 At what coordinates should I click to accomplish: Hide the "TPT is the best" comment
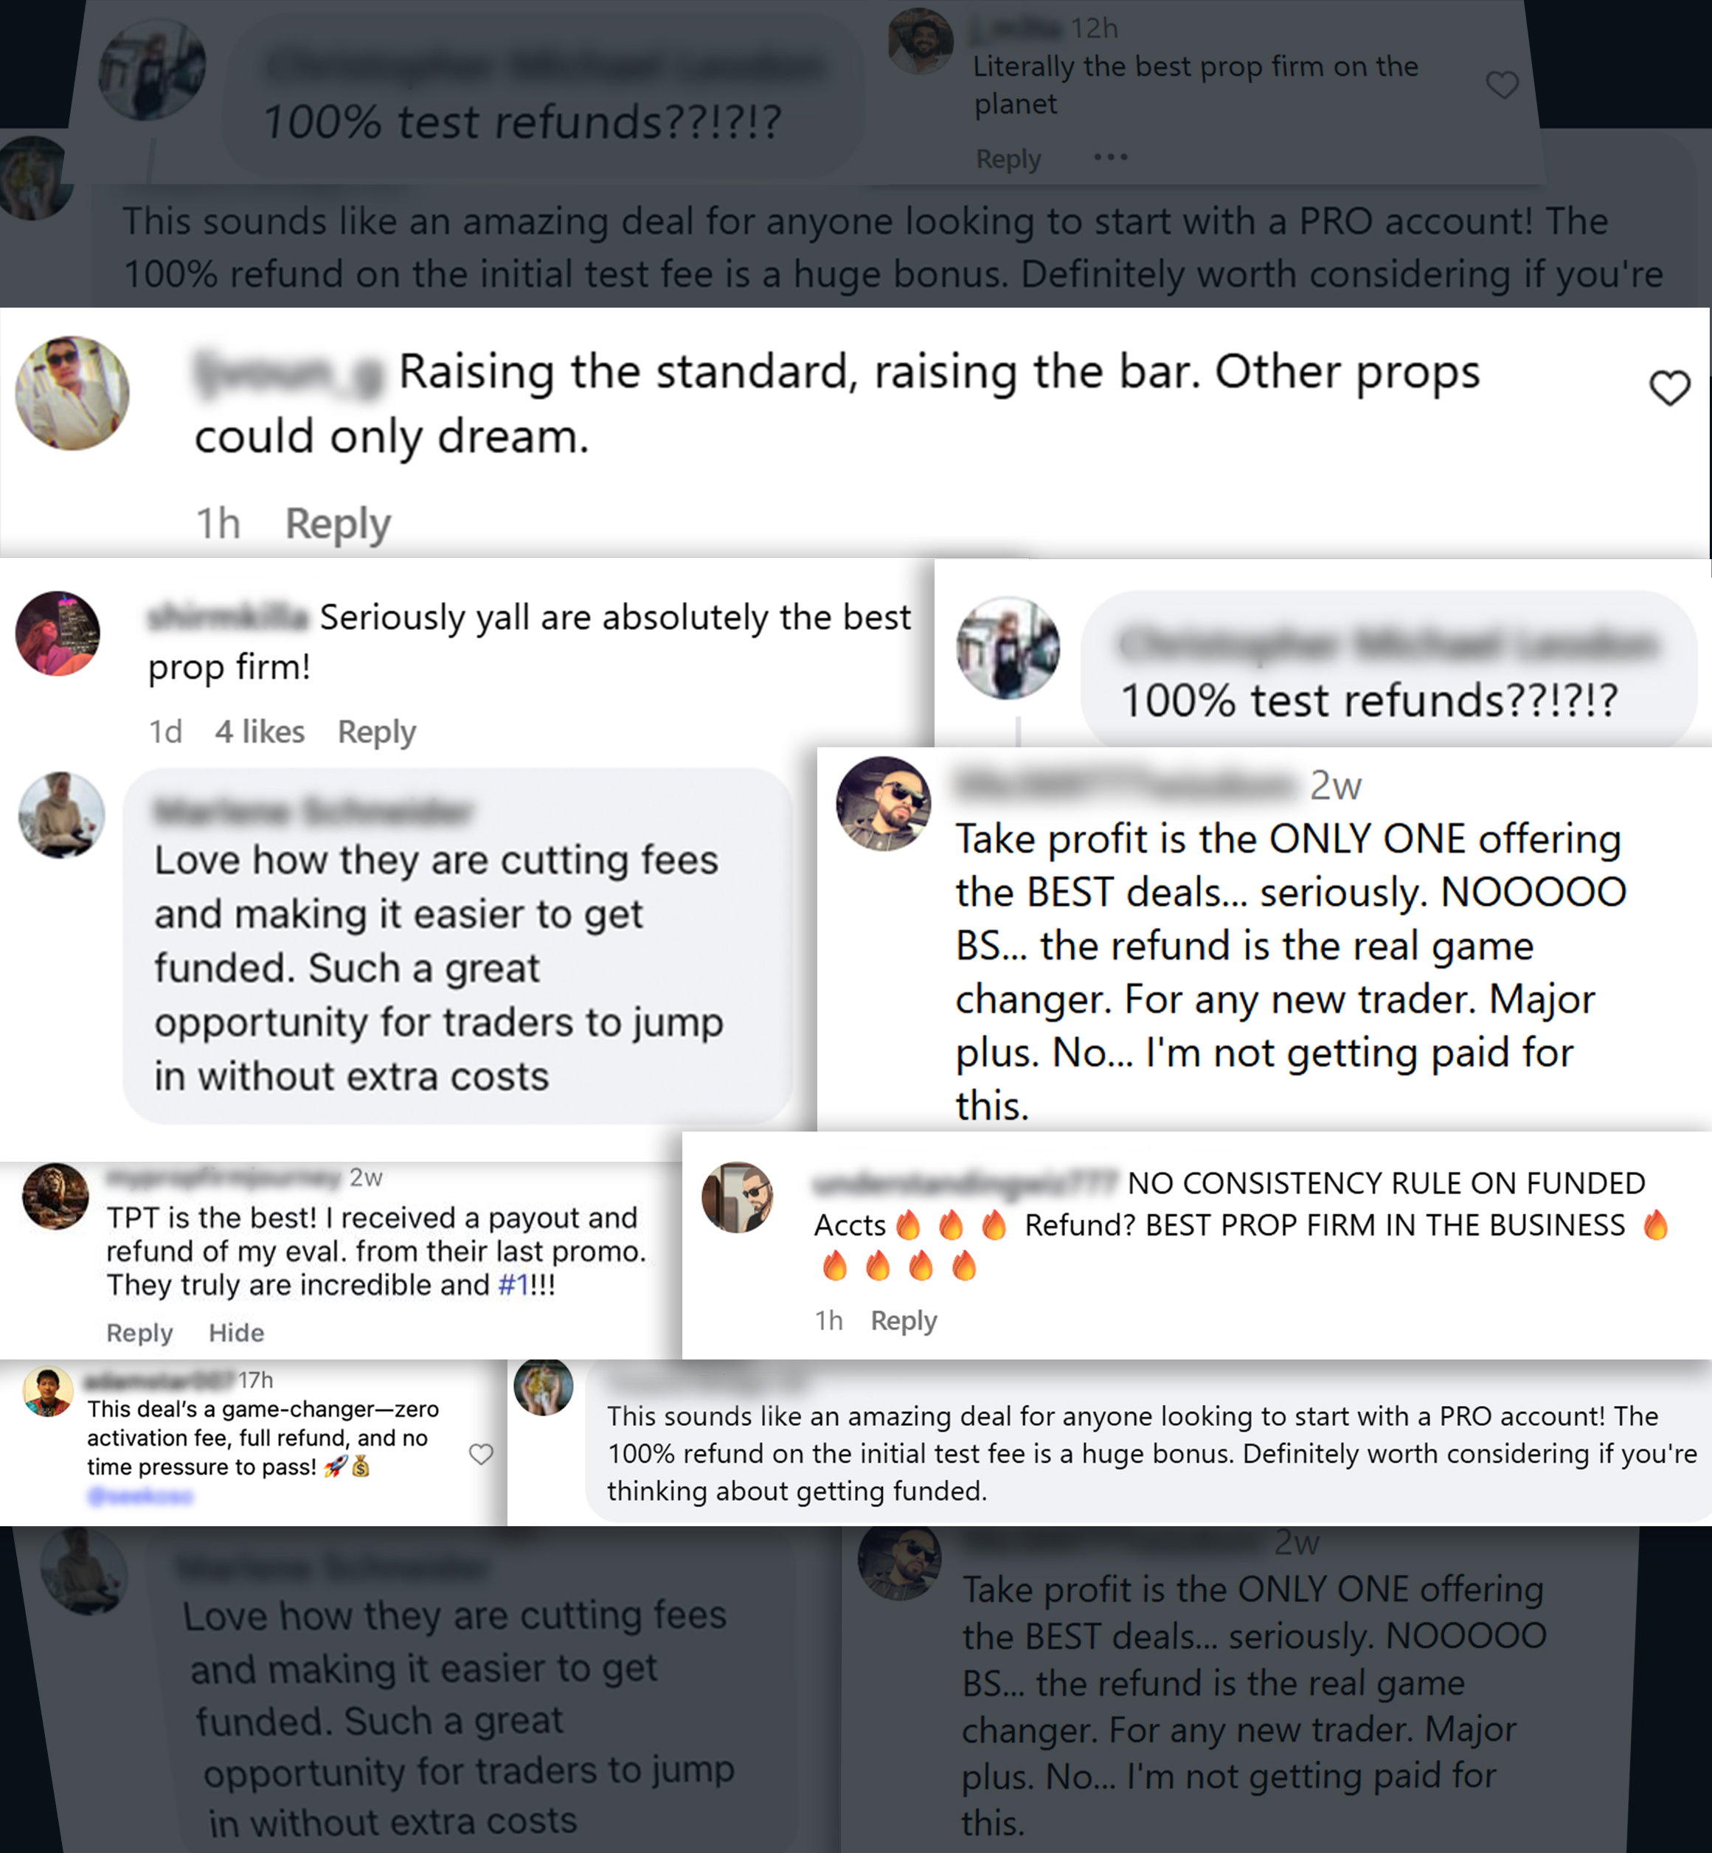coord(236,1332)
